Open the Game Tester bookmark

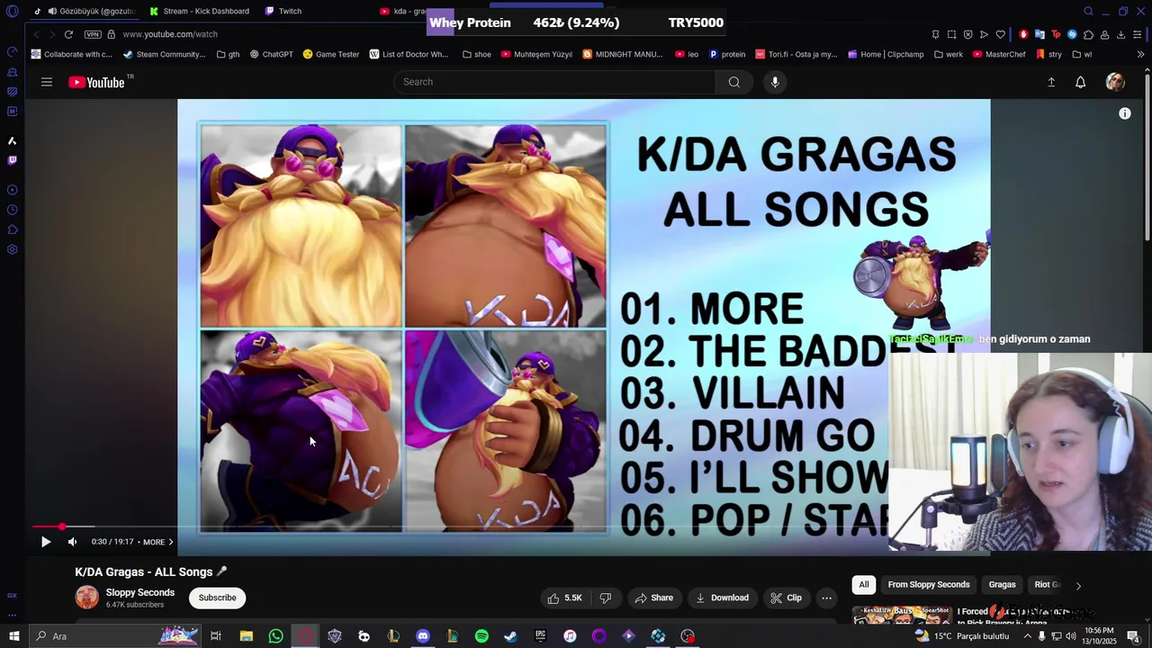pos(331,54)
